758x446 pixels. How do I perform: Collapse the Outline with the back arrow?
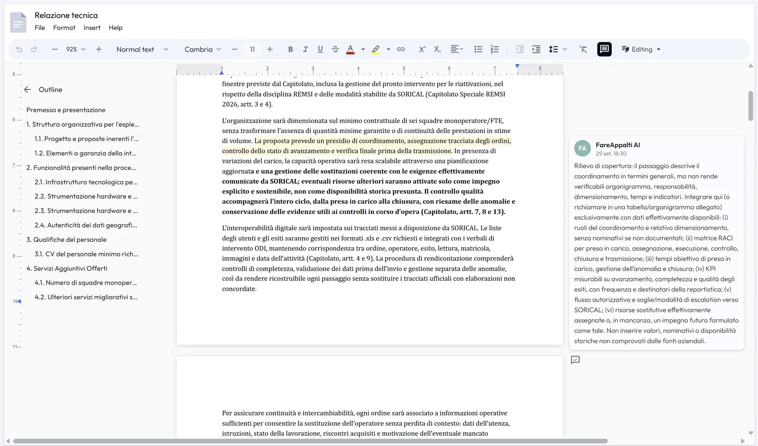click(x=27, y=89)
